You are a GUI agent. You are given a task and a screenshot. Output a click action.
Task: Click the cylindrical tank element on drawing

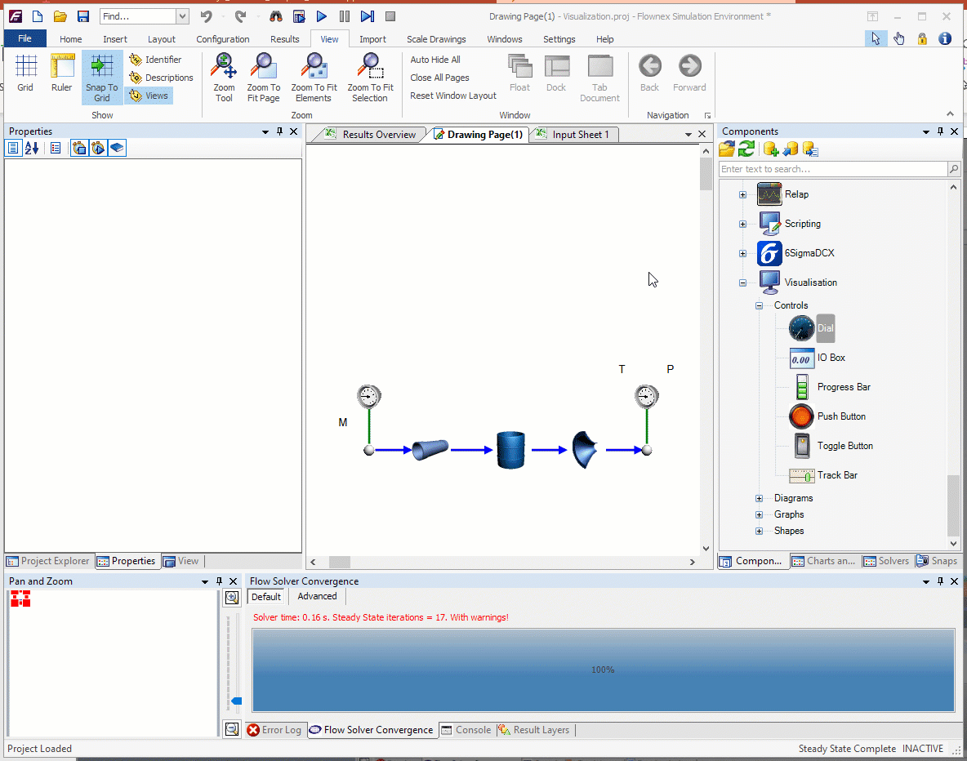coord(510,450)
